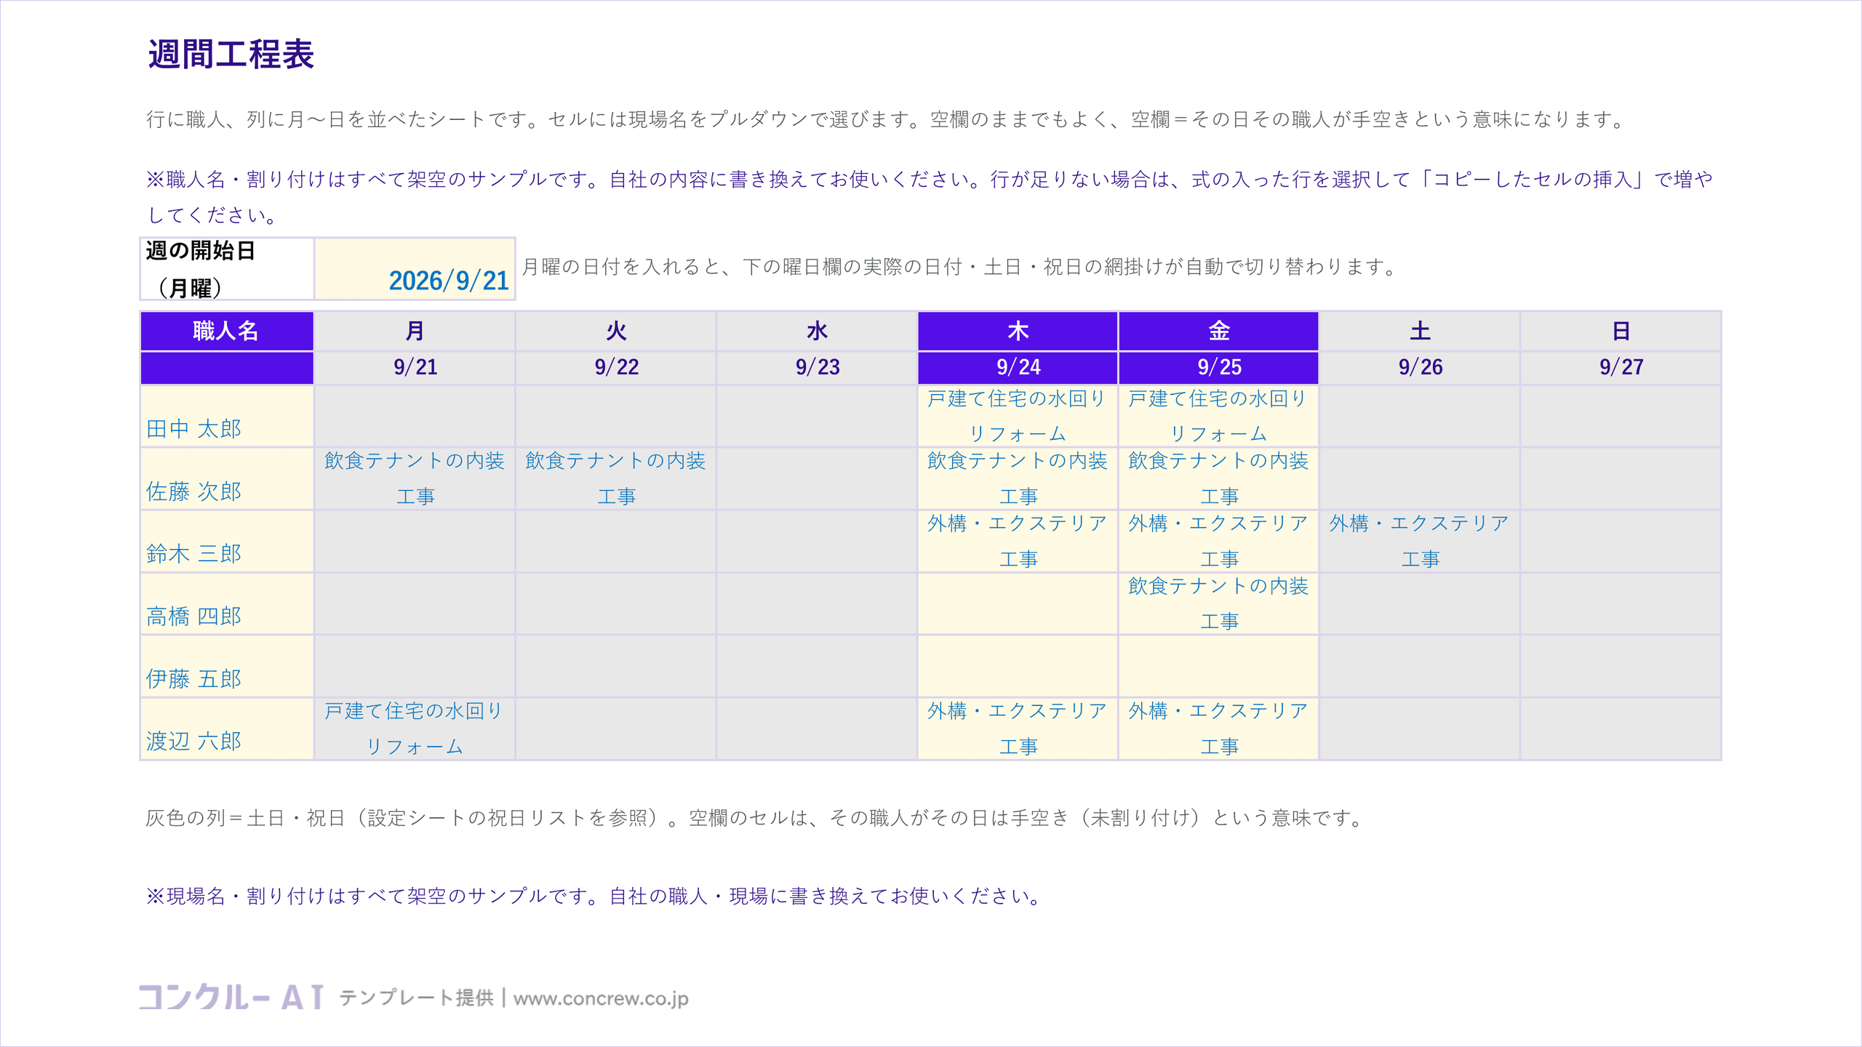Click 高橋 四郎 empty Thursday cell
This screenshot has width=1862, height=1047.
pos(1018,603)
